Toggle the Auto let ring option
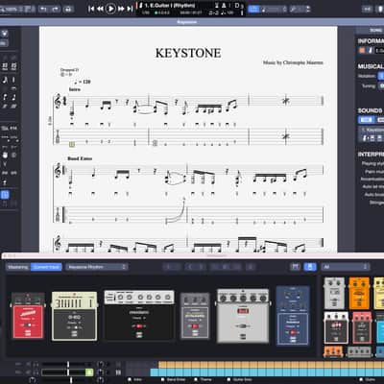This screenshot has height=384, width=384. pyautogui.click(x=373, y=186)
